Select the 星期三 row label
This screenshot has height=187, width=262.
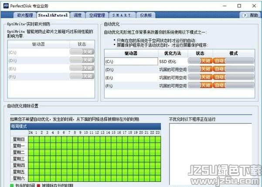[19, 159]
